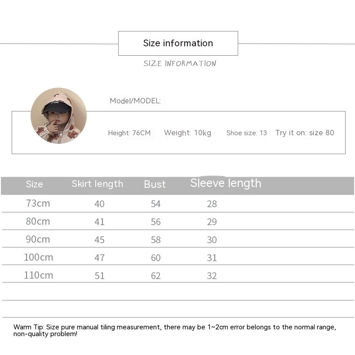Click the 90cm size row label
The height and width of the screenshot is (355, 355).
pyautogui.click(x=38, y=239)
